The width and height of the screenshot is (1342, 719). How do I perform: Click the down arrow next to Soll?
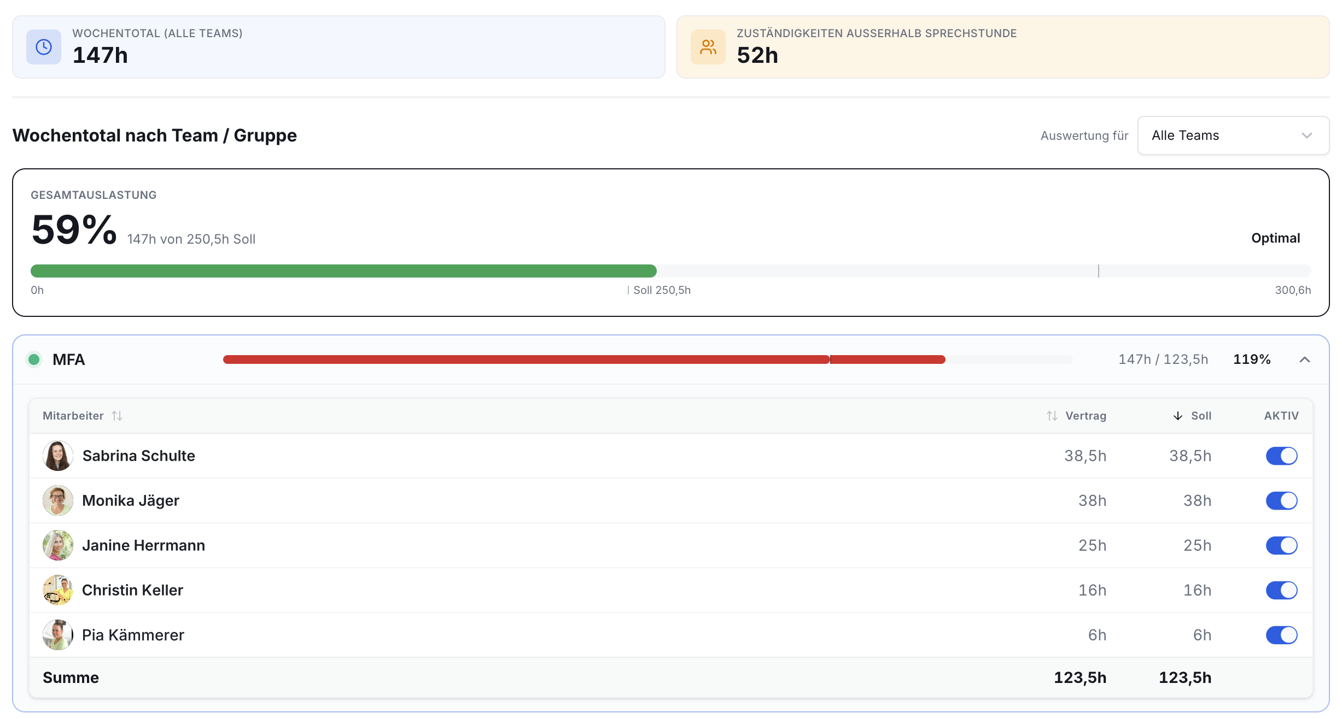[1178, 416]
